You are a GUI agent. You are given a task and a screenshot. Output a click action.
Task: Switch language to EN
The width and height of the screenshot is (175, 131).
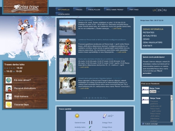[x=160, y=10]
